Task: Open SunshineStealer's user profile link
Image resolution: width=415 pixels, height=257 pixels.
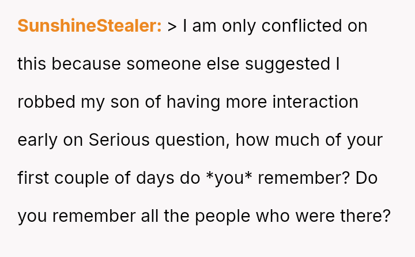Action: click(x=89, y=26)
